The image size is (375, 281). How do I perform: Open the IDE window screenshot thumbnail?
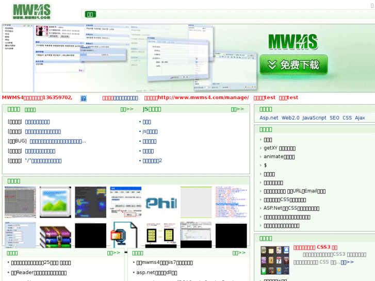(x=196, y=235)
